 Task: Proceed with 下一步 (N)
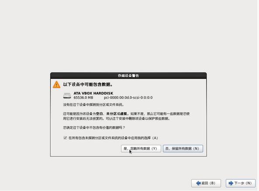241,183
